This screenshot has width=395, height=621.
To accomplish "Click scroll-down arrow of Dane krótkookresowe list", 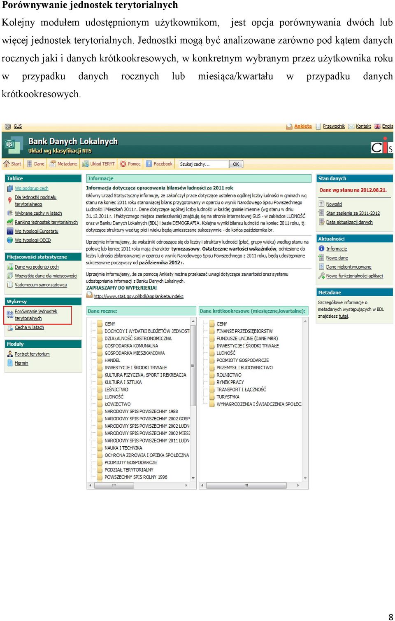I will pyautogui.click(x=305, y=478).
